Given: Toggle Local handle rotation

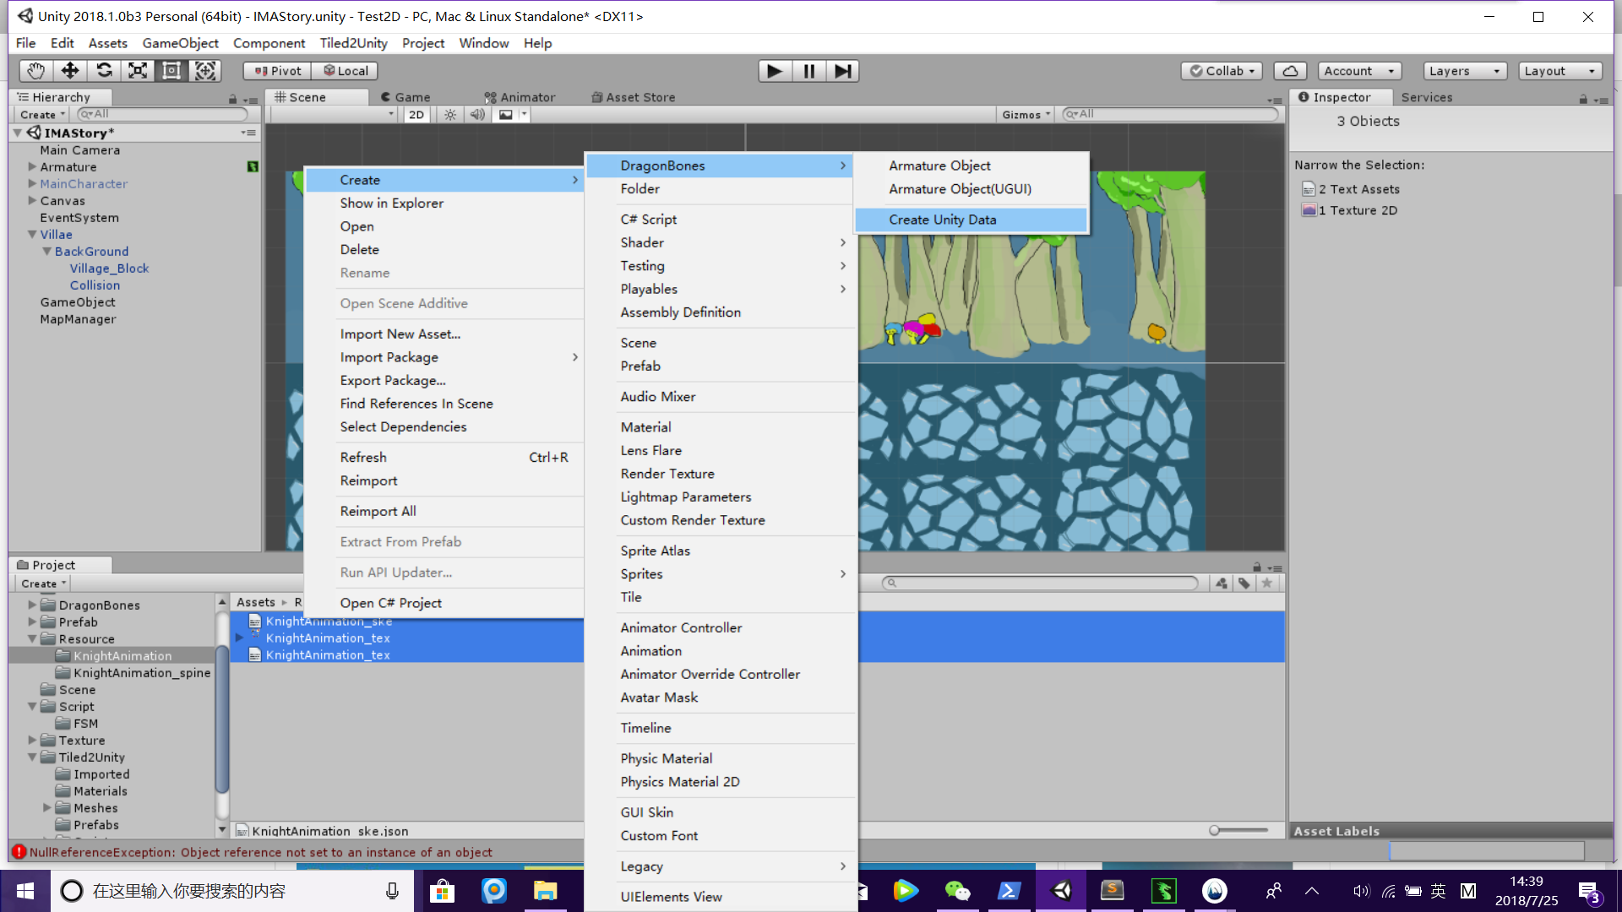Looking at the screenshot, I should [345, 71].
